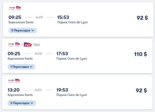The height and width of the screenshot is (112, 155).
Task: Select the 92 $ price of the 13:20 trip
Action: (x=141, y=91)
